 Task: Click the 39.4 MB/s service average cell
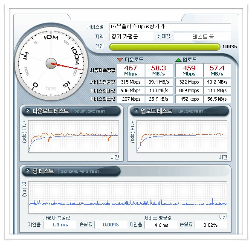(x=159, y=82)
